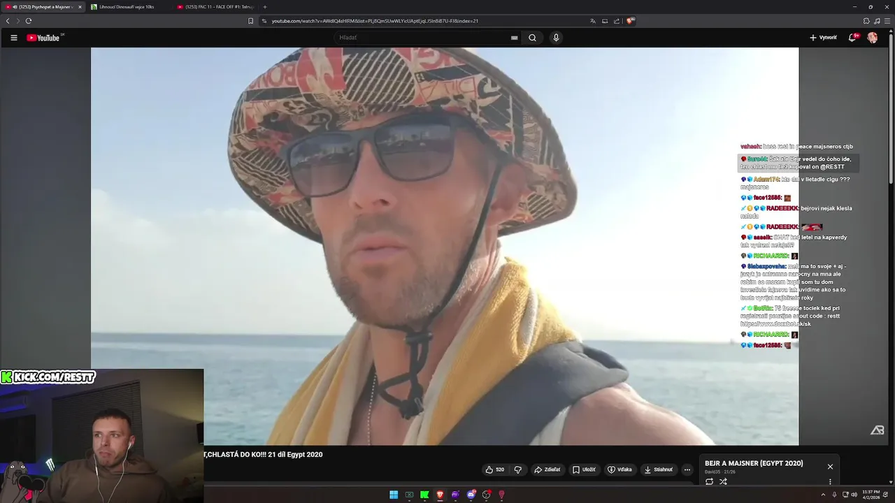Toggle playlist shuffle button
The image size is (895, 503).
[x=723, y=481]
